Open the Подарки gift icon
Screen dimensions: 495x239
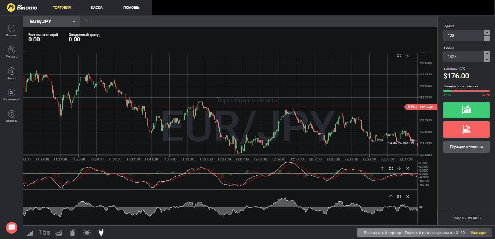12,116
